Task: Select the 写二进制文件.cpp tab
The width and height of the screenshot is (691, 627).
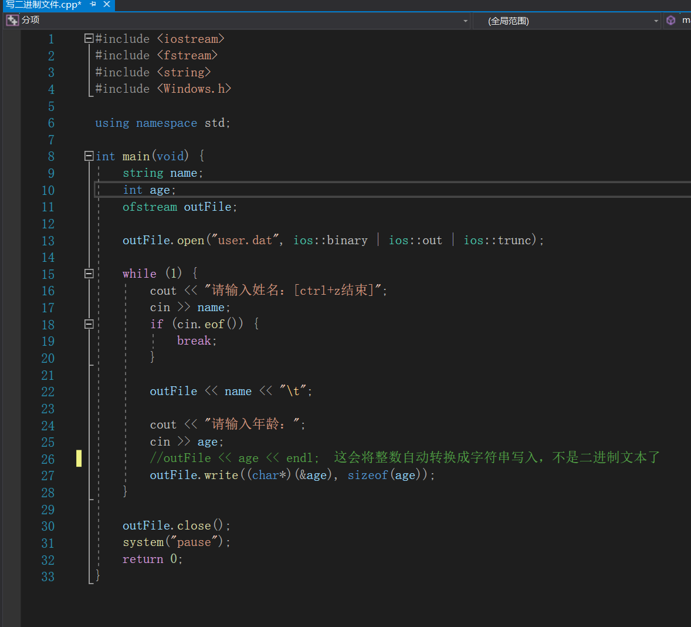Action: 44,5
